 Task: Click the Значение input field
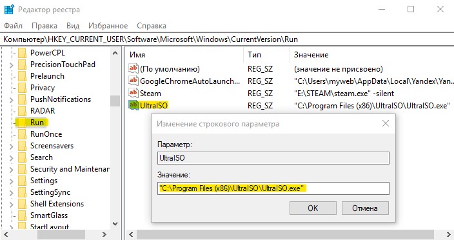273,188
